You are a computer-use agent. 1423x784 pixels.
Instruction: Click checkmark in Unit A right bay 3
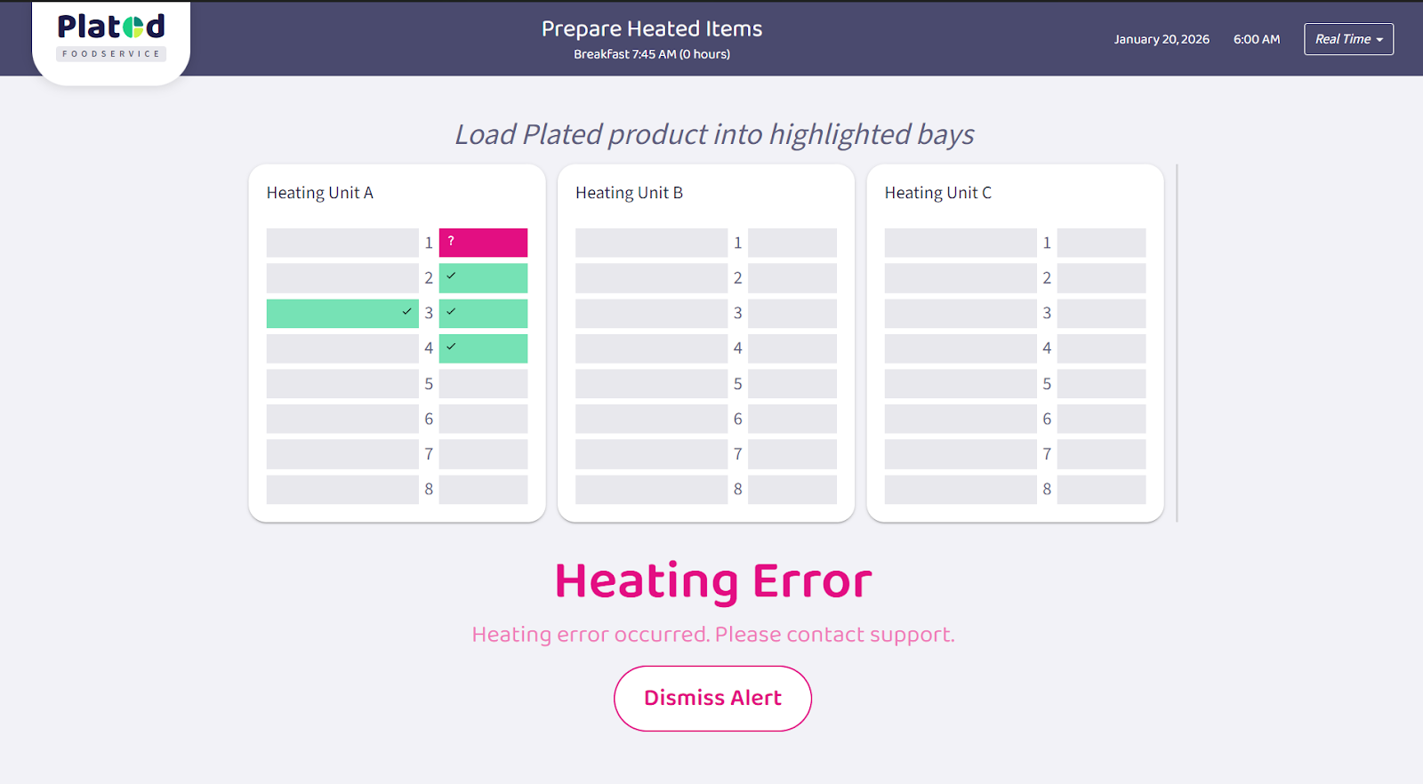click(451, 312)
